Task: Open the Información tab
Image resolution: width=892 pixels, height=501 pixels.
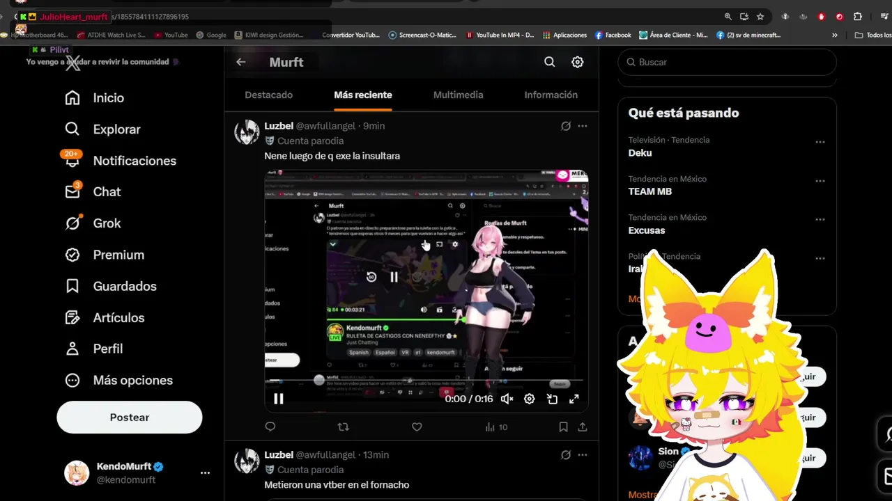Action: pos(551,95)
